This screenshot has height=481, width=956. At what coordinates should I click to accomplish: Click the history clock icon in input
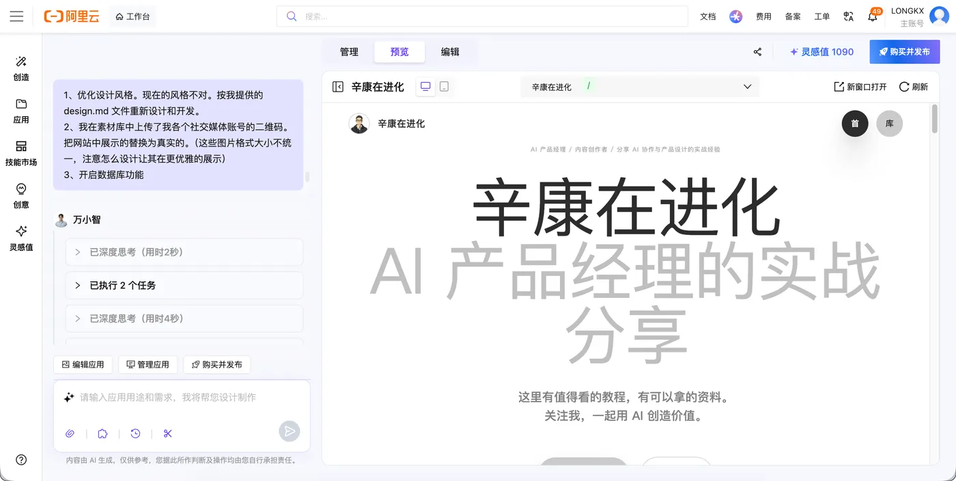pyautogui.click(x=135, y=433)
